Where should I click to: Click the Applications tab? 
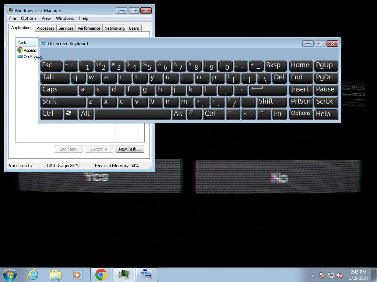point(22,28)
